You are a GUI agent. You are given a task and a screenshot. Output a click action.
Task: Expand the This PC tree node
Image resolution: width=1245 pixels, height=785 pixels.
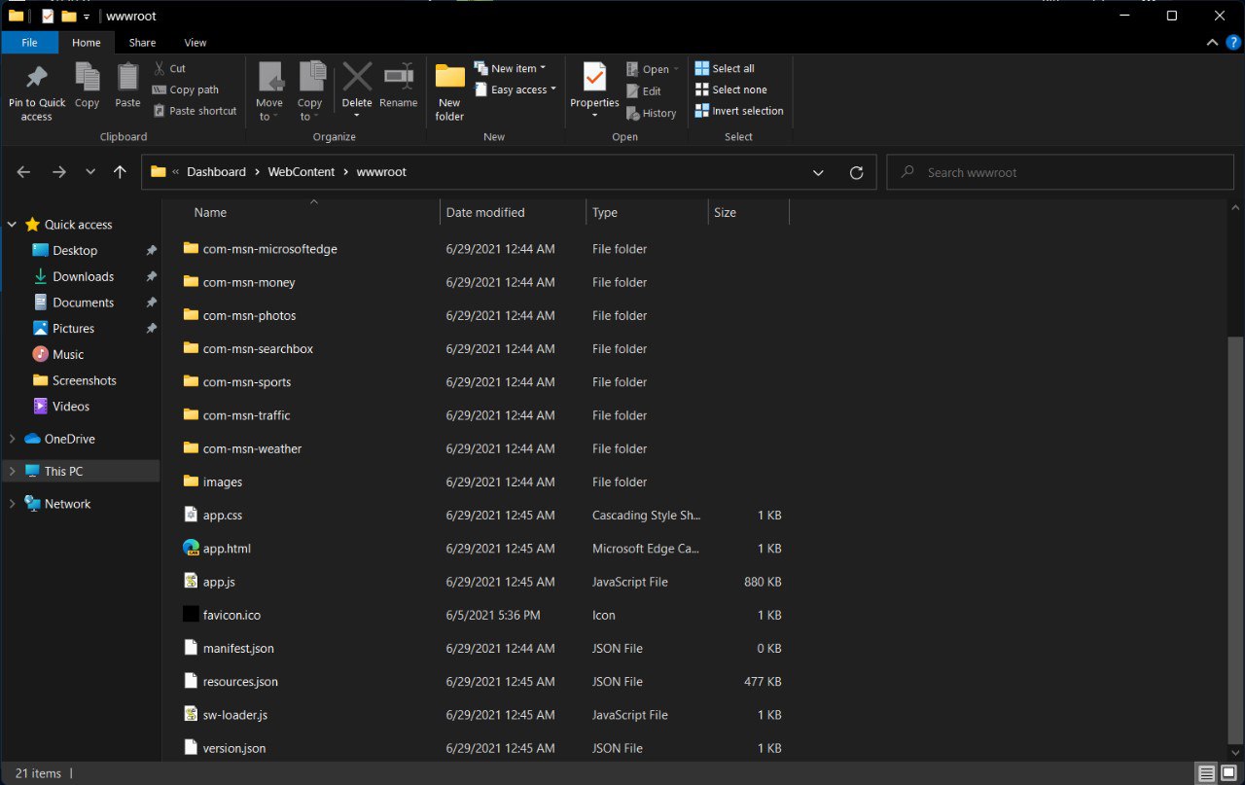[13, 471]
